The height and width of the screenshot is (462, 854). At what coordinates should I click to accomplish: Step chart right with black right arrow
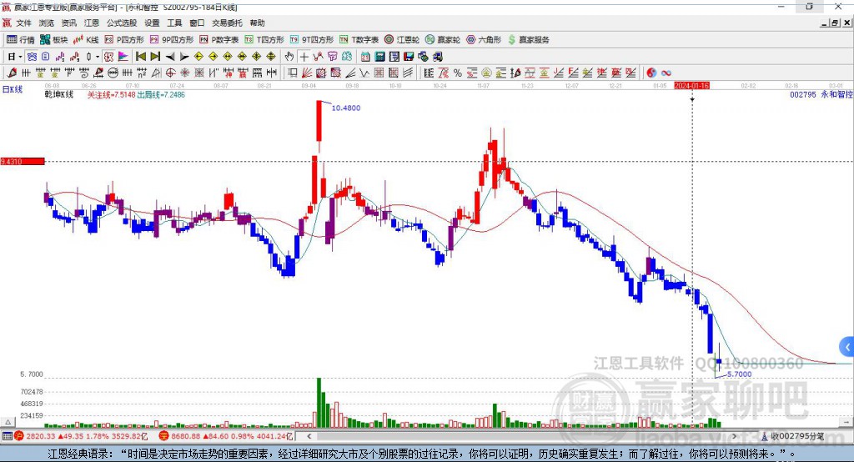point(184,57)
